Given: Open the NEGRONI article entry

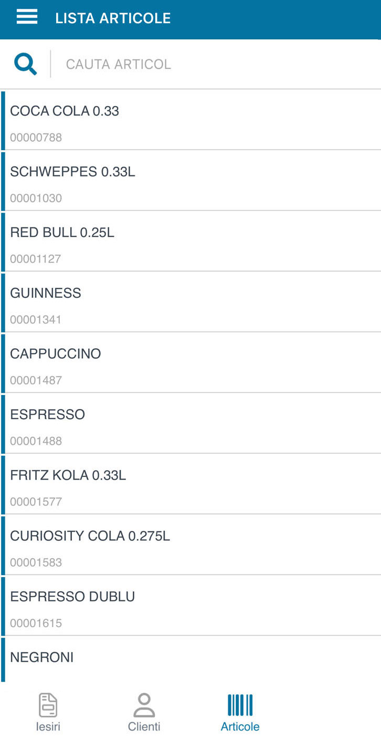Looking at the screenshot, I should [190, 659].
